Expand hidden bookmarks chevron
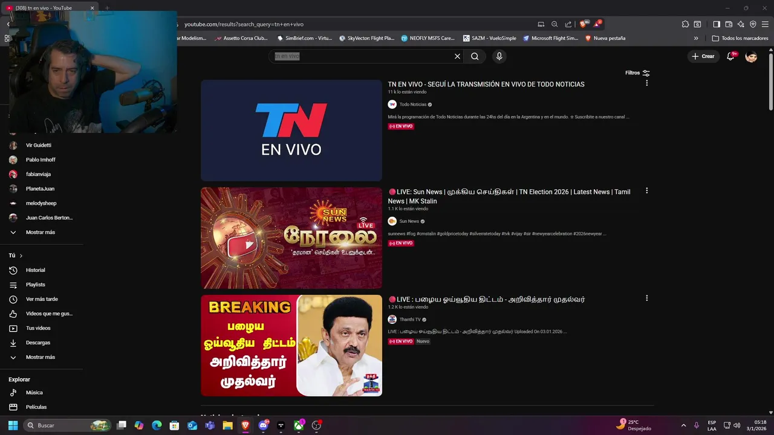This screenshot has width=774, height=435. click(696, 38)
